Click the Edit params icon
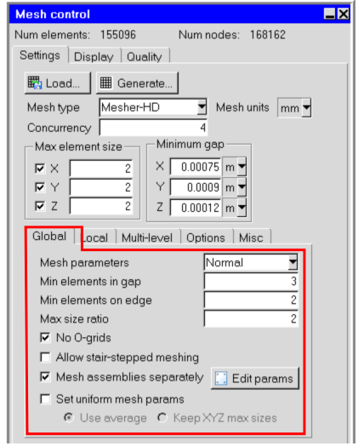Image resolution: width=364 pixels, height=446 pixels. (x=221, y=378)
